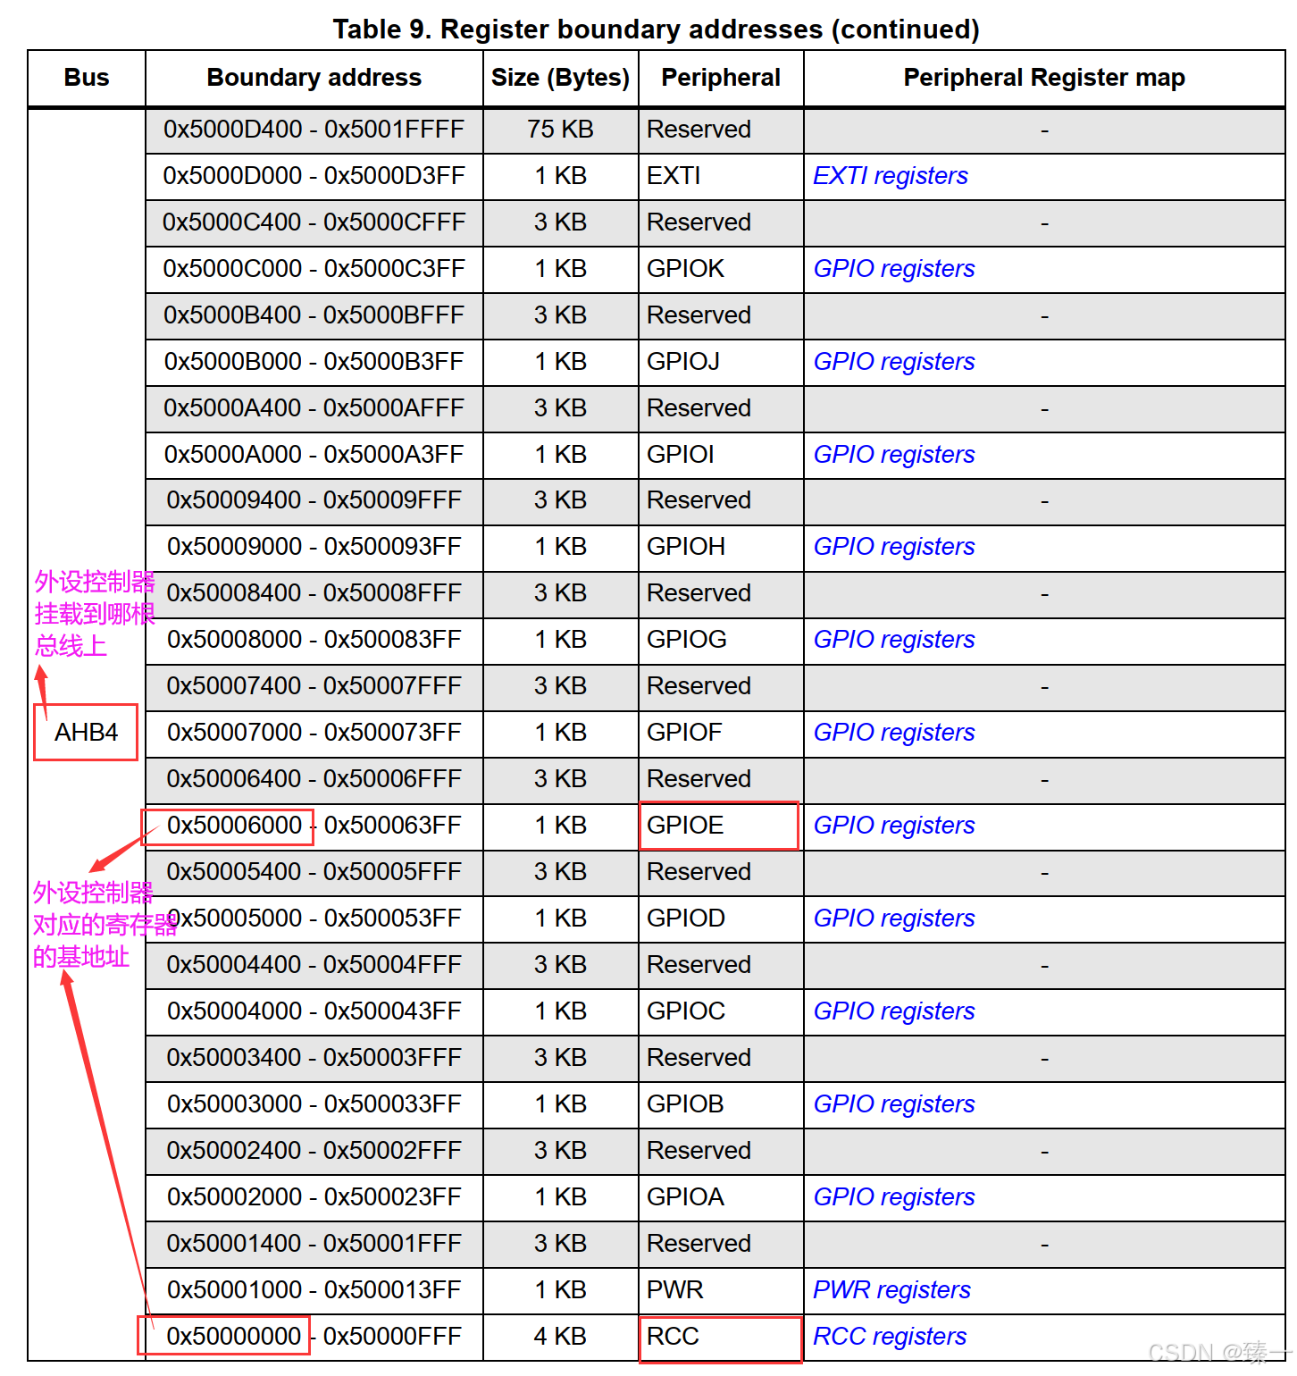Select address 0x50003000 - 0x500033FF
1297x1376 pixels.
pos(314,1104)
